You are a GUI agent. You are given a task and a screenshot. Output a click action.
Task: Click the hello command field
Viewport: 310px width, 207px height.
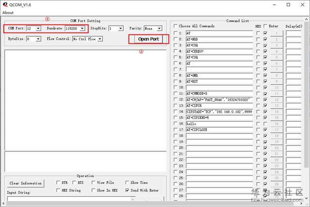(x=219, y=124)
